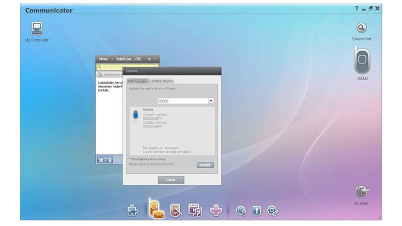Click the 'Current version:' label
Image resolution: width=402 pixels, height=226 pixels.
[x=155, y=115]
